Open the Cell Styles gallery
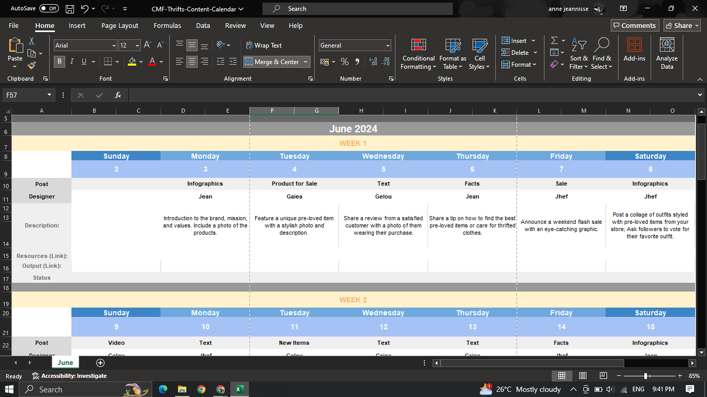Screen dimensions: 707x397 click(x=479, y=53)
